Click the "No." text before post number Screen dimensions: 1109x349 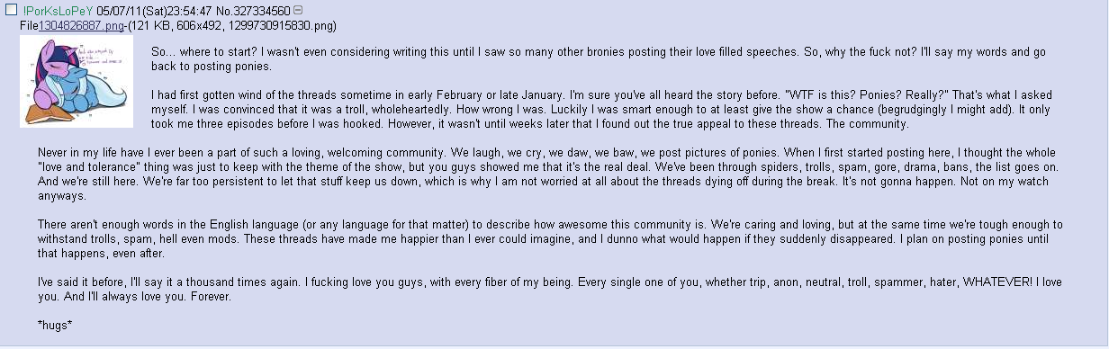pyautogui.click(x=227, y=10)
